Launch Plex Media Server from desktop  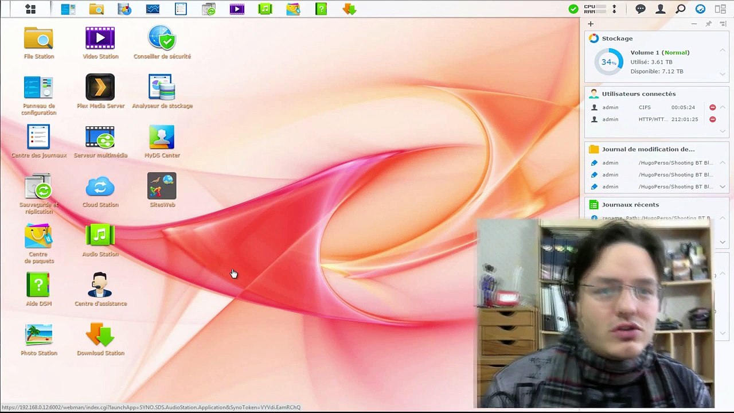(100, 92)
